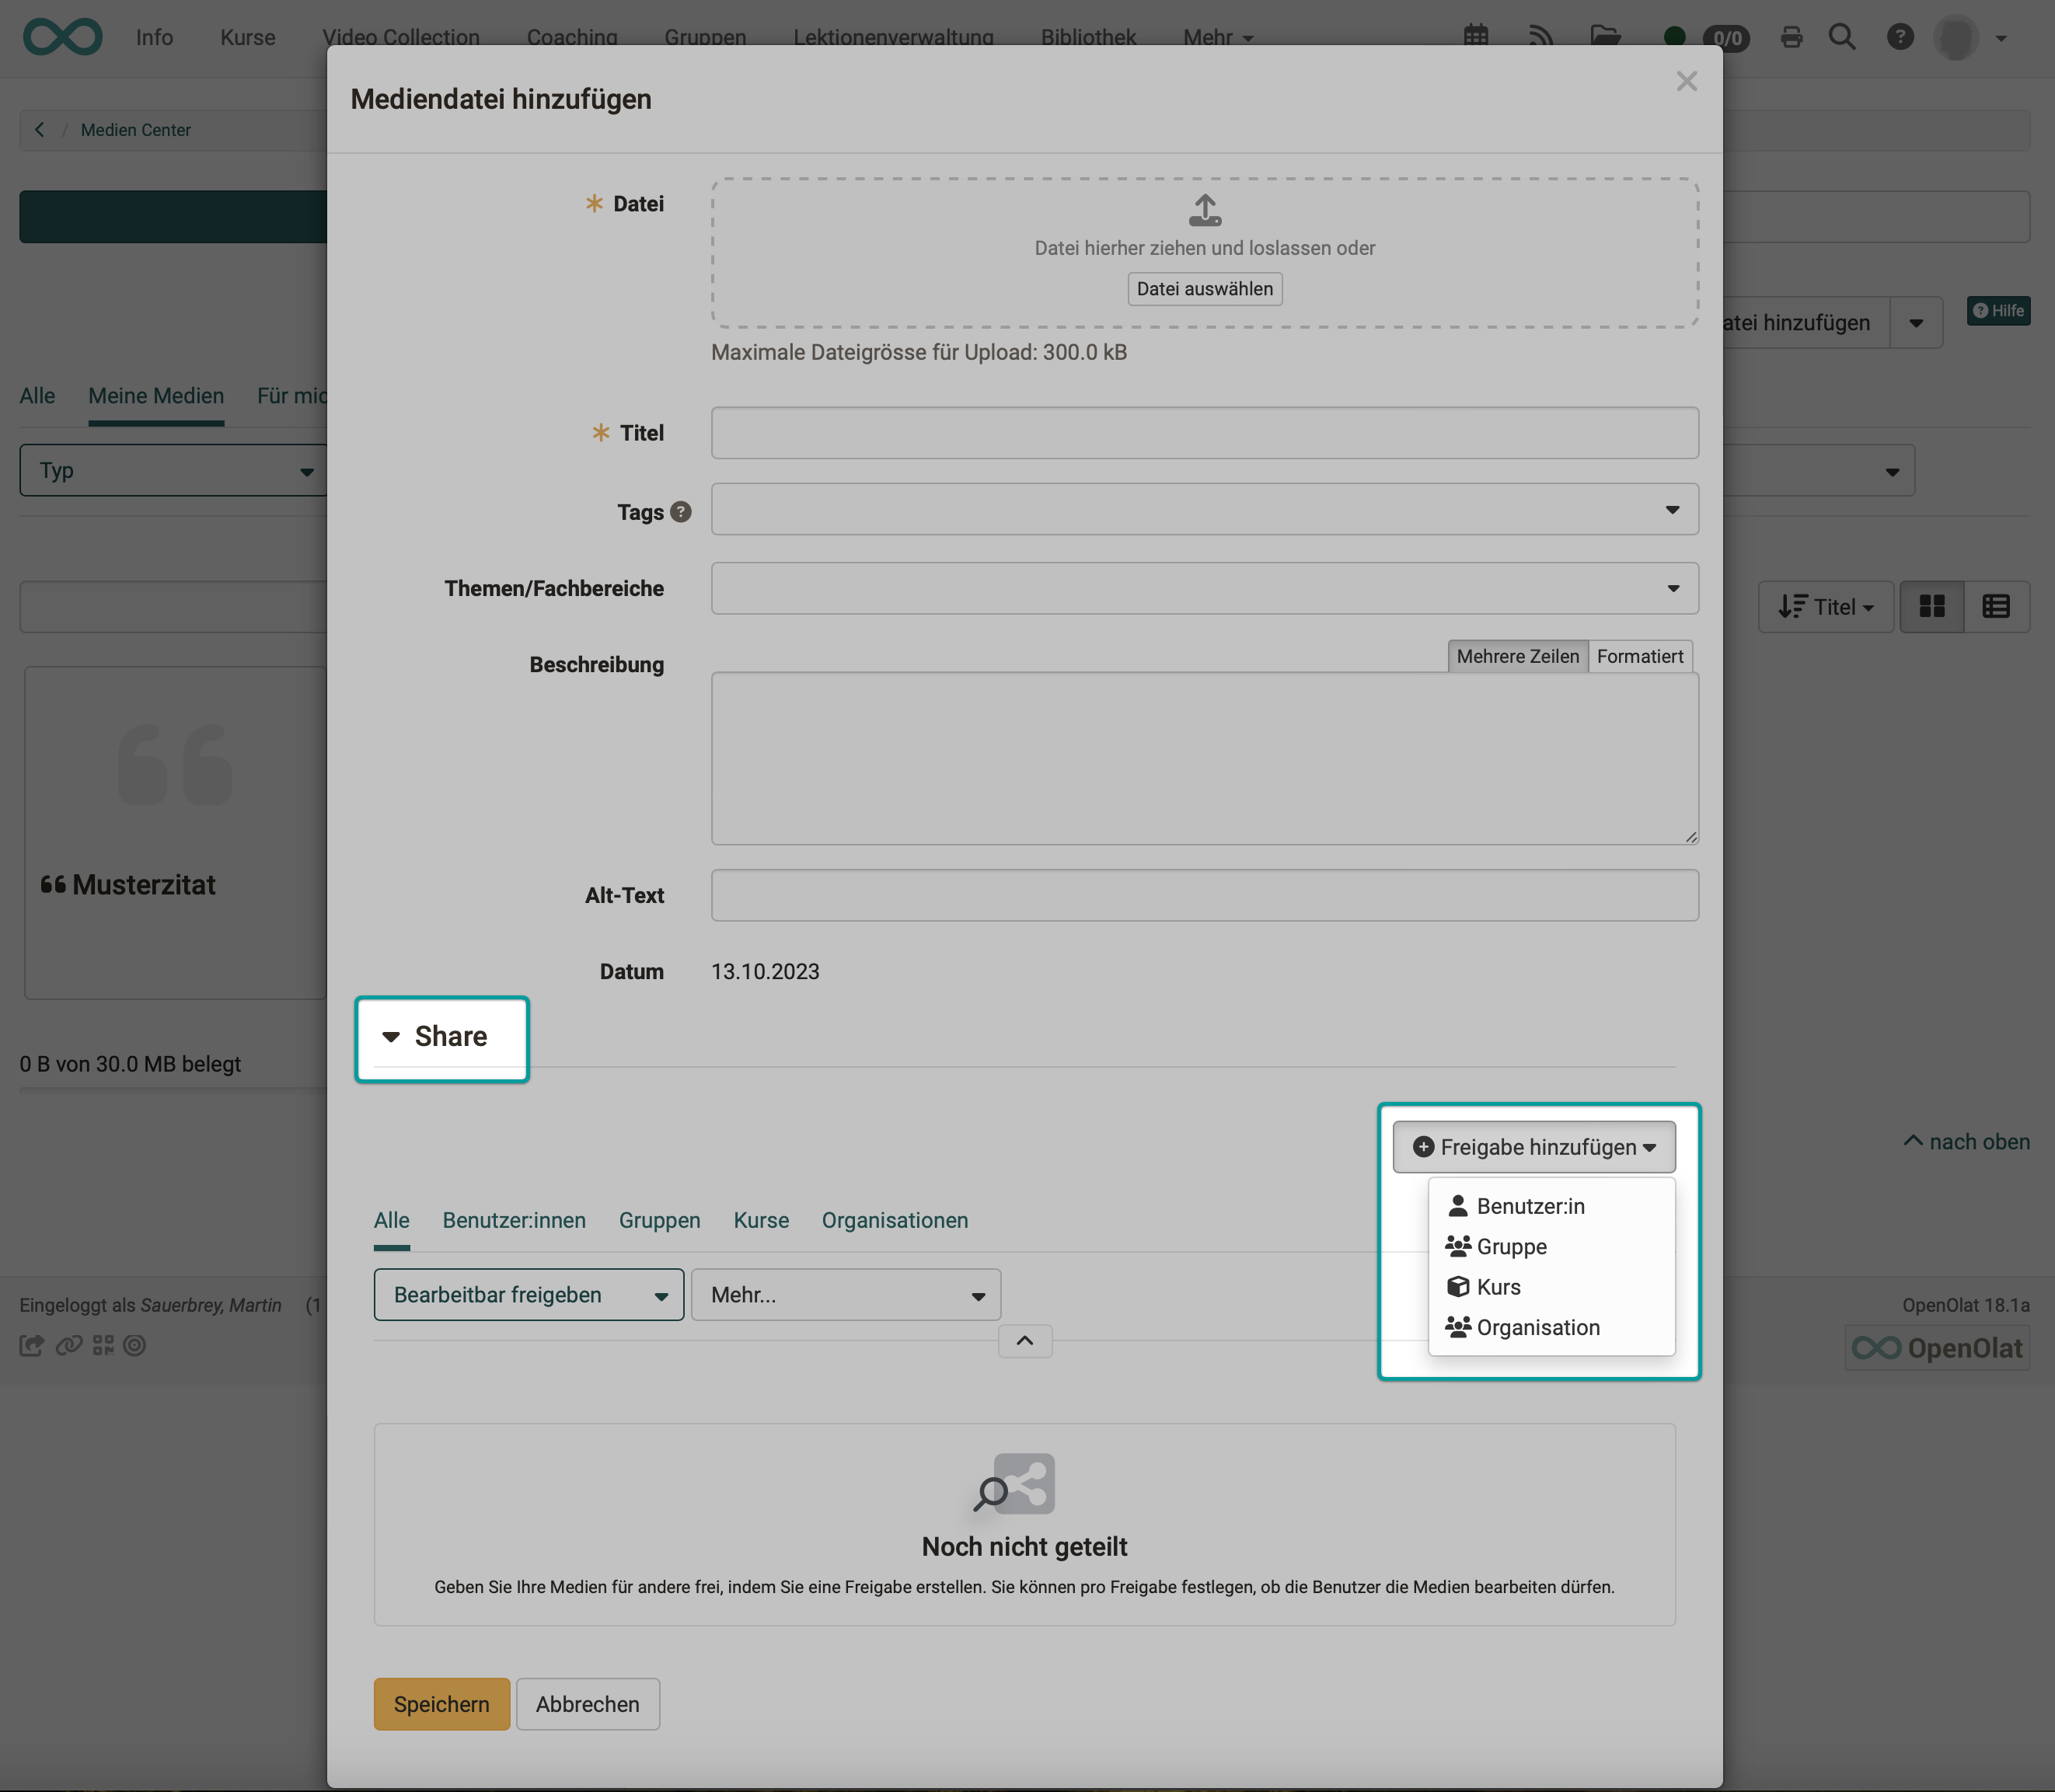Click the green online presence dot
Image resolution: width=2055 pixels, height=1792 pixels.
1674,36
